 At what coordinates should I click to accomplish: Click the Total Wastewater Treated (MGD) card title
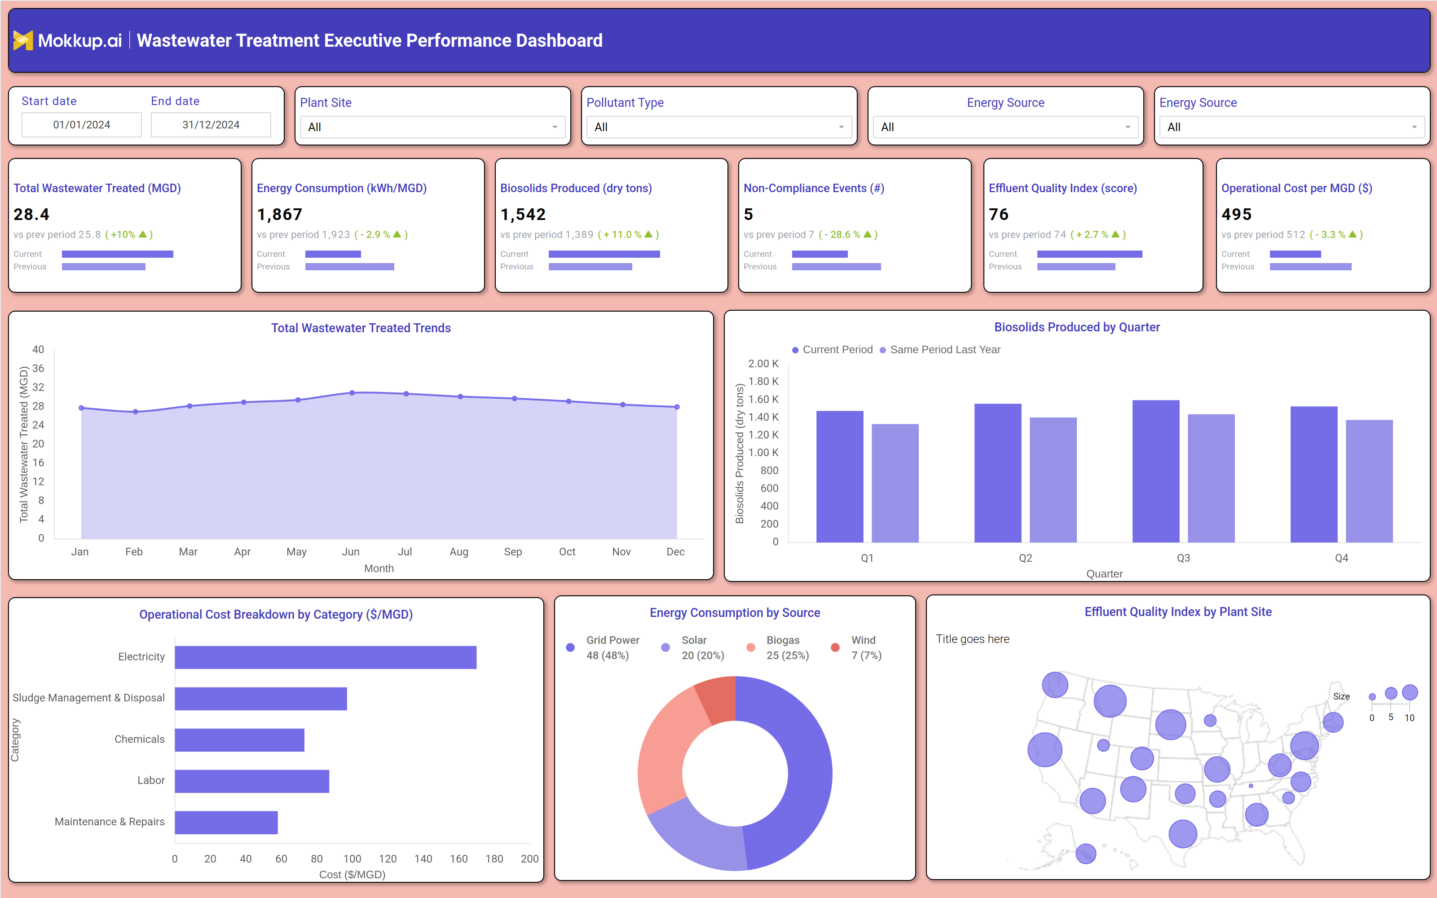click(x=97, y=188)
